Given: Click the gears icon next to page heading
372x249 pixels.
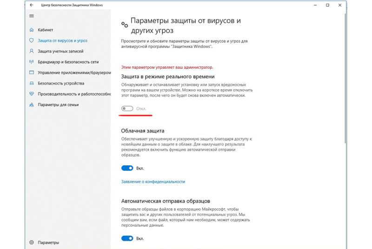Looking at the screenshot, I should [x=125, y=25].
